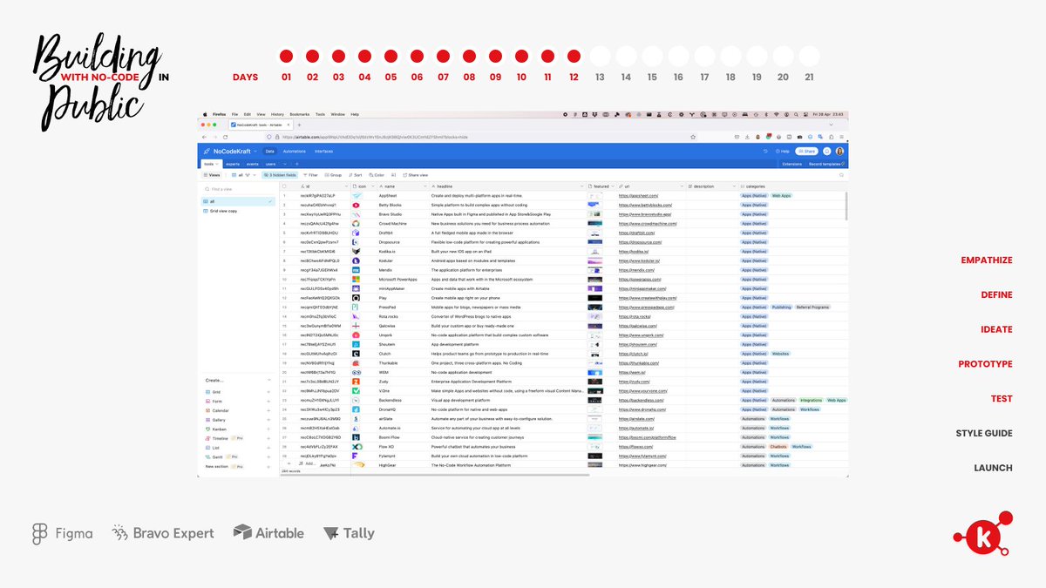The height and width of the screenshot is (588, 1046).
Task: Click the Bluetooth icon in macOS menu bar
Action: tap(766, 114)
